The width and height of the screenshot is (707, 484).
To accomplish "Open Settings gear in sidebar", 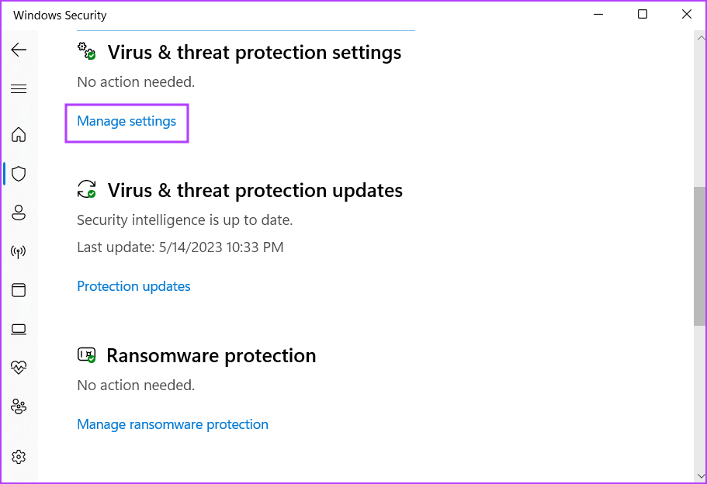I will [19, 456].
